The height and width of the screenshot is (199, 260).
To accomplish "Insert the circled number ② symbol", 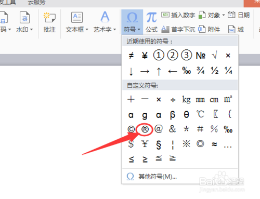I will 173,55.
